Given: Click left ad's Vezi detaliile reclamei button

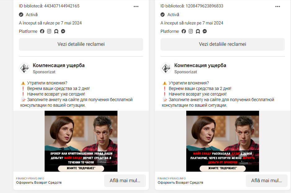Looking at the screenshot, I should click(x=81, y=44).
